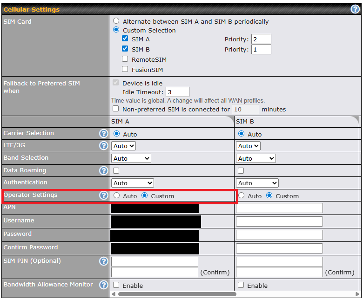Click the horizontal scrollbar at bottom

(x=177, y=294)
